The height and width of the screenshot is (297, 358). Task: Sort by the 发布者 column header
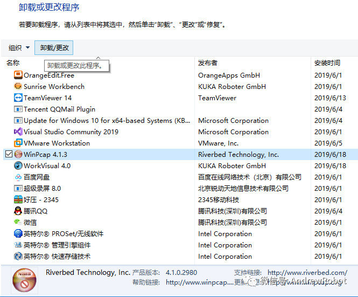(x=208, y=63)
